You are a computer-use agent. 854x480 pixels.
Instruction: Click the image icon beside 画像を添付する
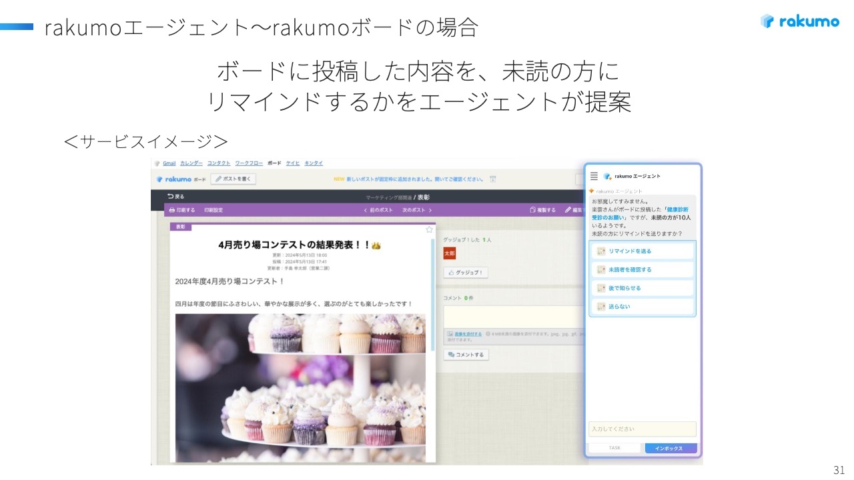coord(450,333)
